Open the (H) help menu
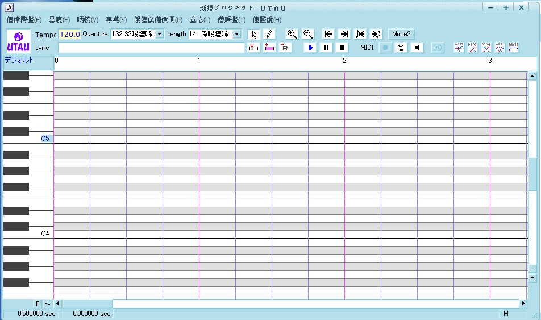 tap(267, 20)
